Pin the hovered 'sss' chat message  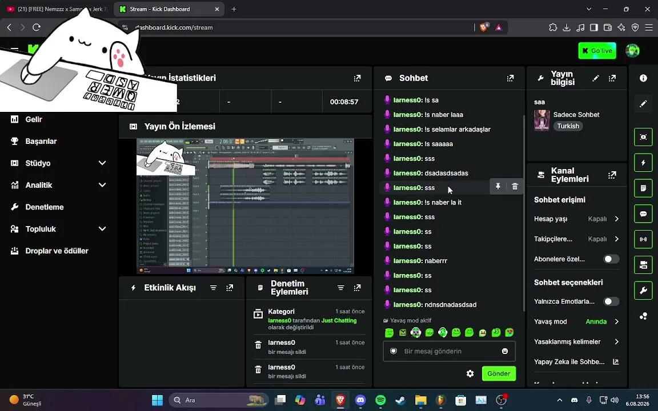coord(498,187)
